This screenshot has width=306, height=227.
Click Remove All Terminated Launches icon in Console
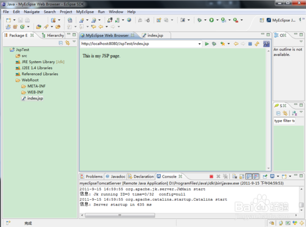tap(225, 176)
